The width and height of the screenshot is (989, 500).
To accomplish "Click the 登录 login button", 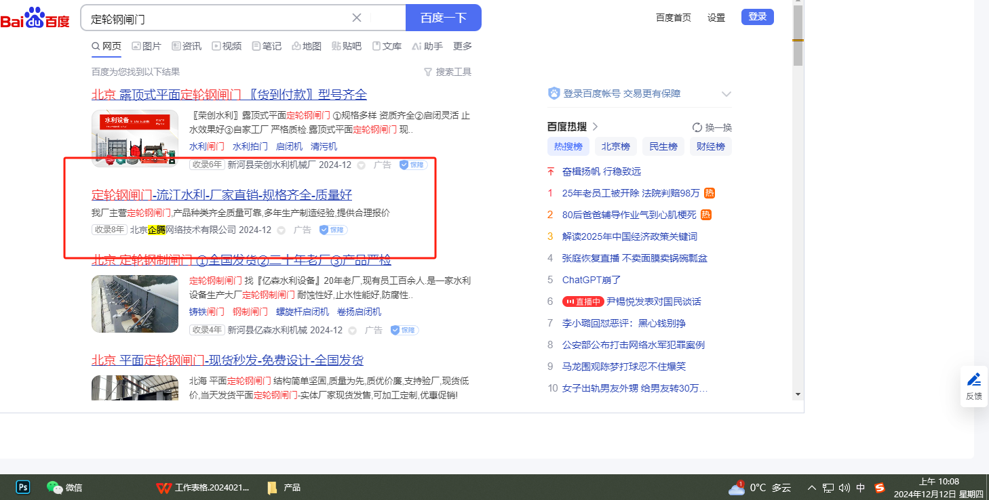I will point(758,17).
